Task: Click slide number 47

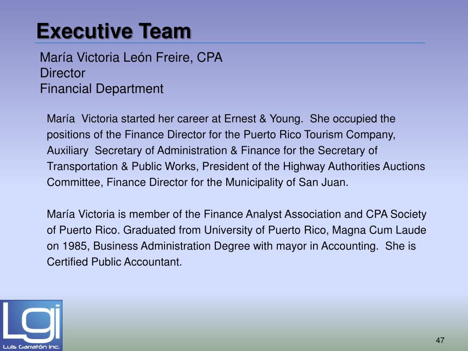Action: pos(440,340)
